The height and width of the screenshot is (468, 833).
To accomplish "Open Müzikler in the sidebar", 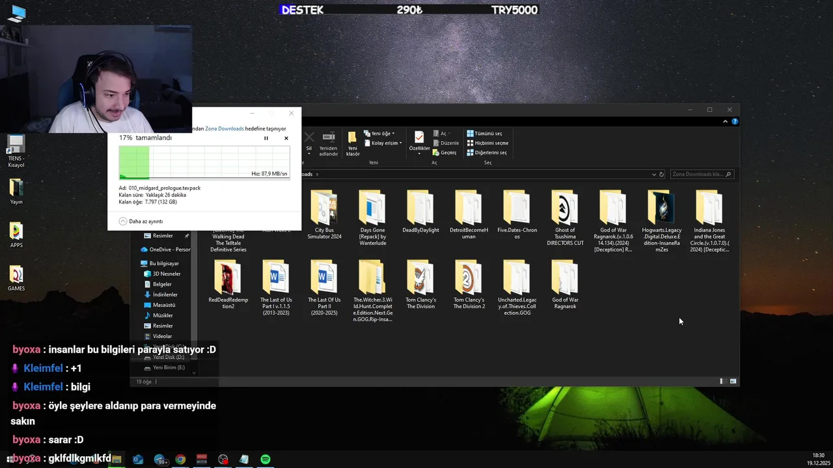I will [x=159, y=315].
